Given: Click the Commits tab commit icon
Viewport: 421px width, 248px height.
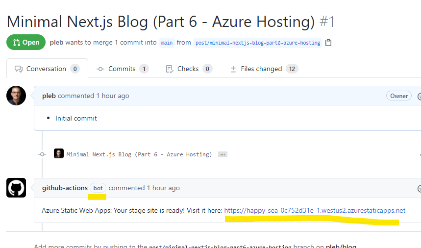Looking at the screenshot, I should 100,69.
